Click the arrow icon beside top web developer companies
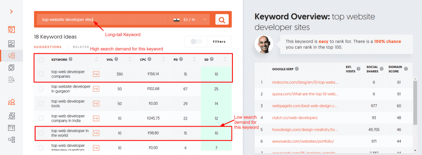The width and height of the screenshot is (422, 155). (x=96, y=74)
